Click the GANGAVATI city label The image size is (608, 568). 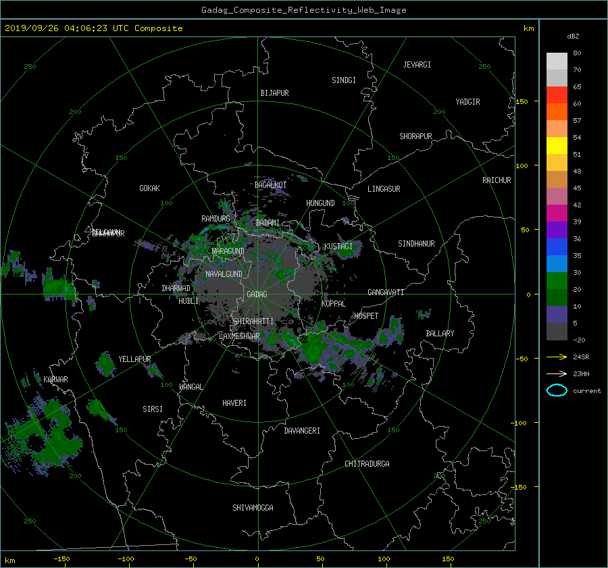click(386, 292)
